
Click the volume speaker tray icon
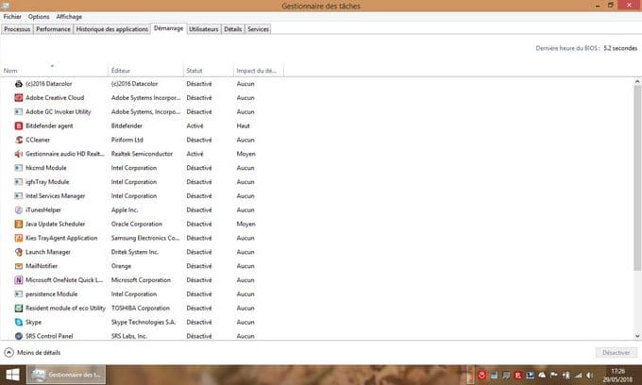point(590,375)
